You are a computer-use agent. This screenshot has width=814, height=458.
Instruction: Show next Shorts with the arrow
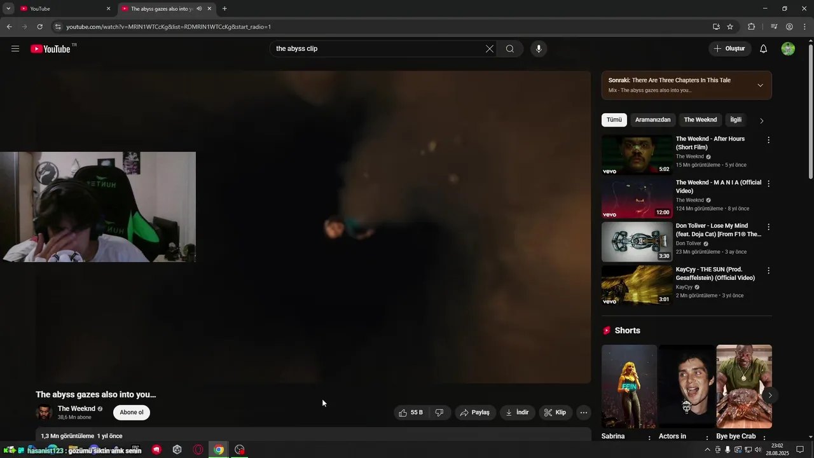point(769,395)
